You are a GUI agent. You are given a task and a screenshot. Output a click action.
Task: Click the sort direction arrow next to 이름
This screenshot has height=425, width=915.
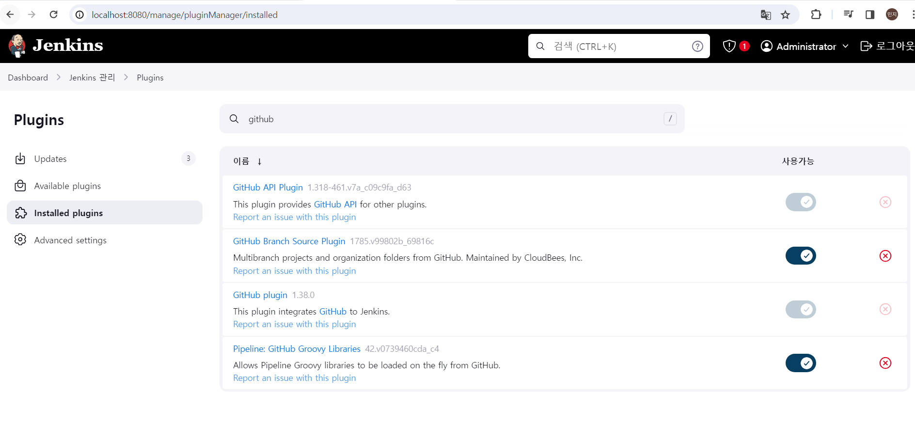click(x=260, y=161)
